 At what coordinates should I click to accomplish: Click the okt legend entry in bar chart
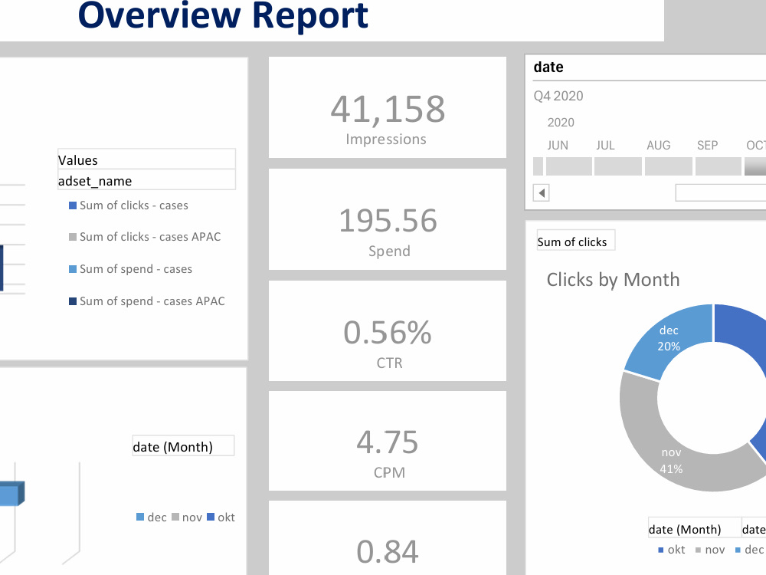[x=221, y=517]
